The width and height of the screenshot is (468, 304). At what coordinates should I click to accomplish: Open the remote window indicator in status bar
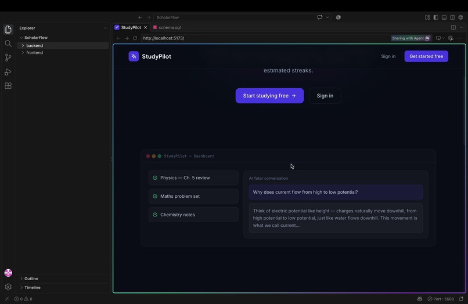7,299
